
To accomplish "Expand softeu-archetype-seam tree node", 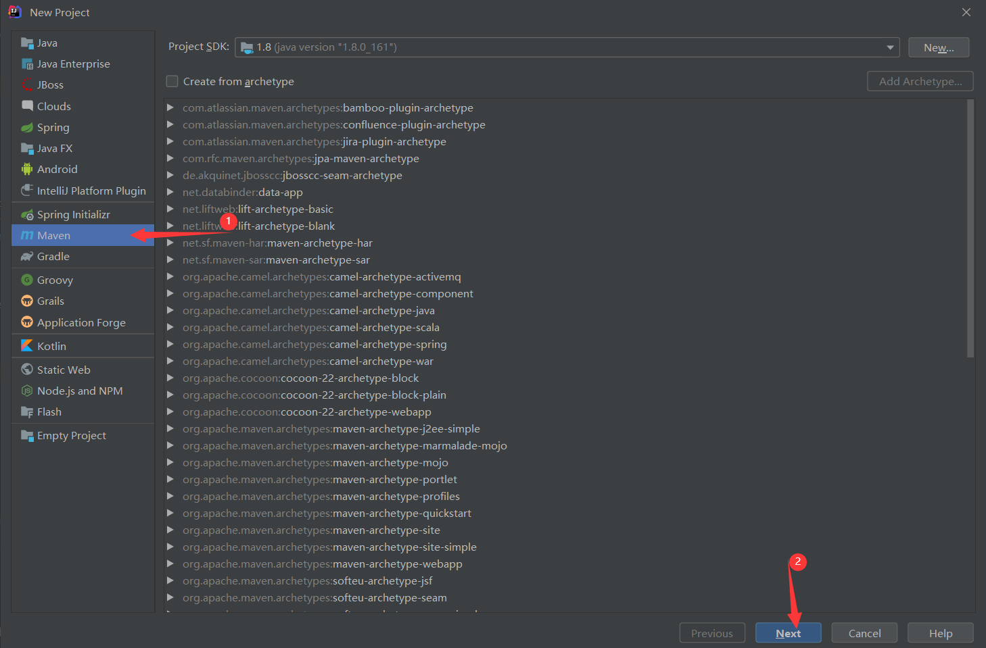I will (x=170, y=597).
